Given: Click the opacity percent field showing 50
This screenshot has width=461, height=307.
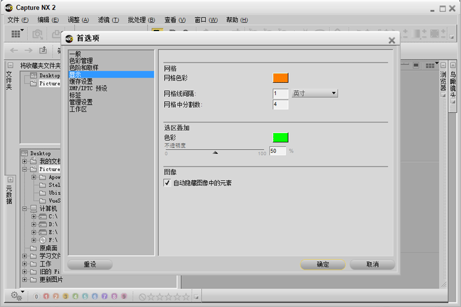Looking at the screenshot, I should pos(278,151).
